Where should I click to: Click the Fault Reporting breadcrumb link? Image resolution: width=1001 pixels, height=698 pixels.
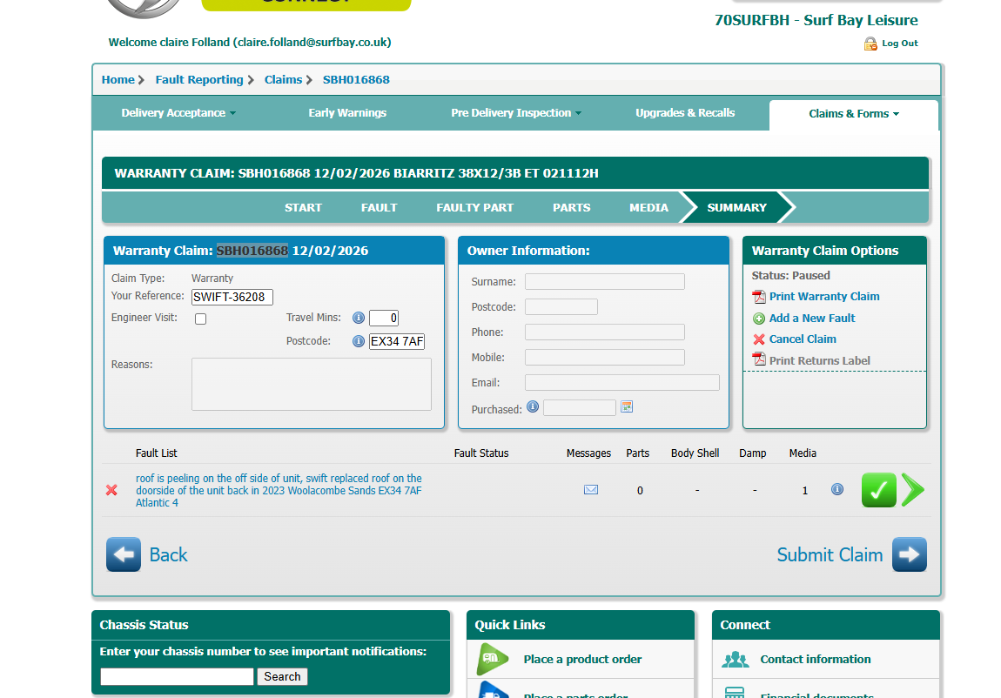pos(199,80)
